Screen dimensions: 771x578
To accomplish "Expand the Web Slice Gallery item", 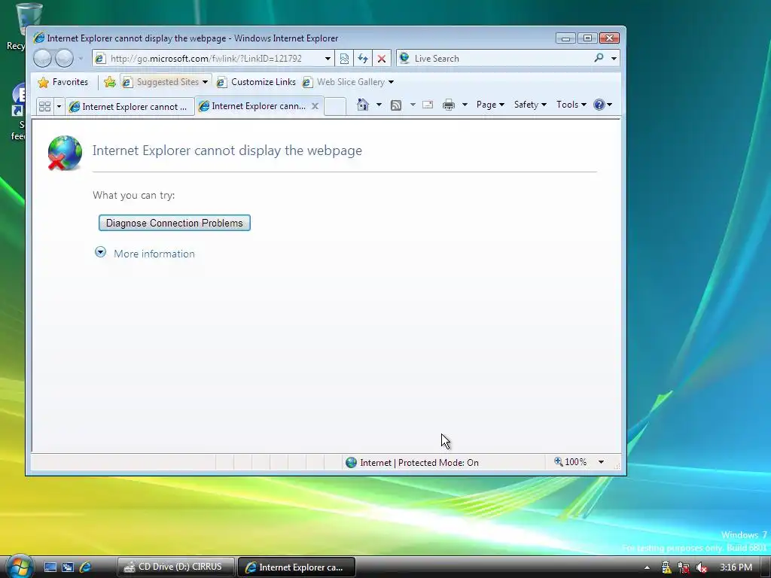I will pyautogui.click(x=348, y=82).
